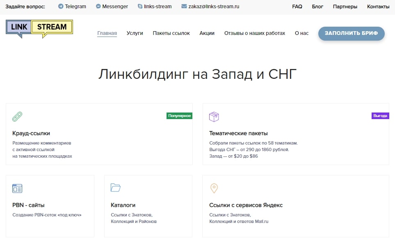Go to the Блог page
The width and height of the screenshot is (395, 239).
(x=317, y=7)
